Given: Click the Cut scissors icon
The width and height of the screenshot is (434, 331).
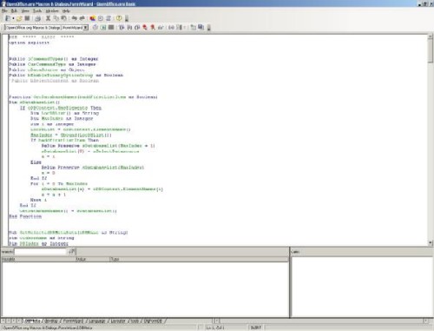Looking at the screenshot, I should click(49, 18).
